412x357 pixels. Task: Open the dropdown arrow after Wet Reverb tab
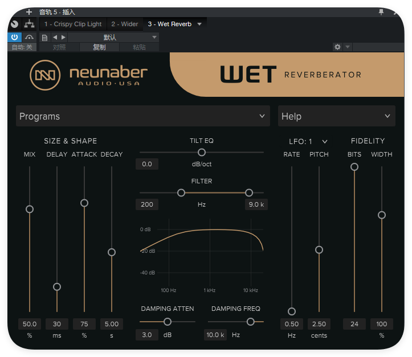199,24
